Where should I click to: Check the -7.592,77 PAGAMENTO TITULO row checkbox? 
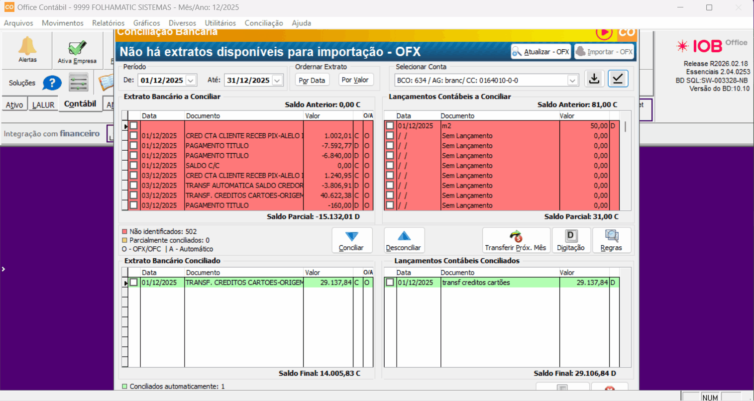point(133,146)
